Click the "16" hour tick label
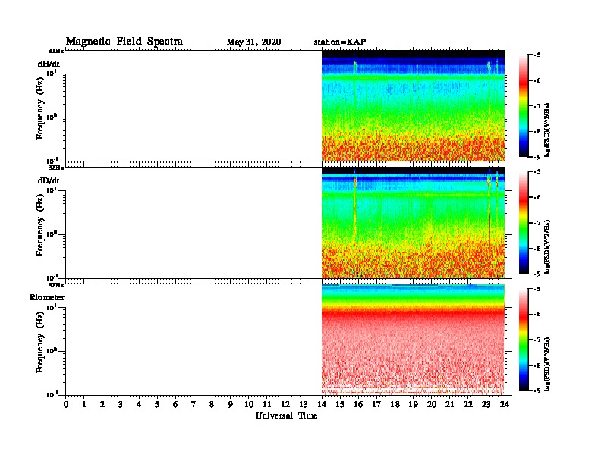Viewport: 601px width, 464px height. [358, 404]
